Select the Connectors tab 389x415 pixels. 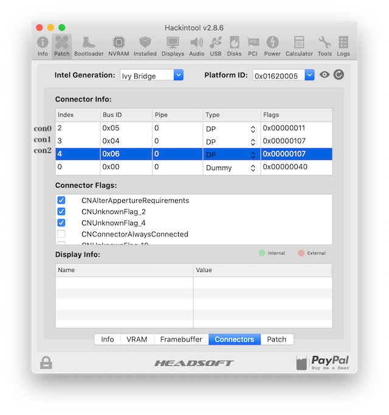pos(235,339)
